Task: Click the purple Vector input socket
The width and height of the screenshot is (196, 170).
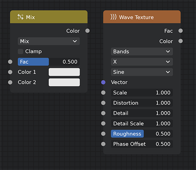Action: point(103,82)
